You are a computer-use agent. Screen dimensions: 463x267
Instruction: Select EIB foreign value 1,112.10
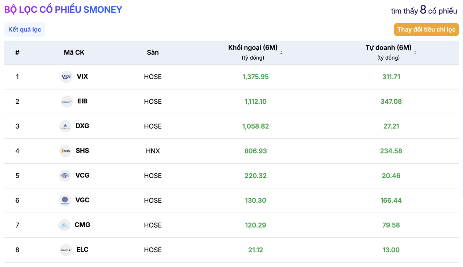click(256, 102)
